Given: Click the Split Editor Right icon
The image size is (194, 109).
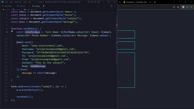Looking at the screenshot, I should (112, 6).
